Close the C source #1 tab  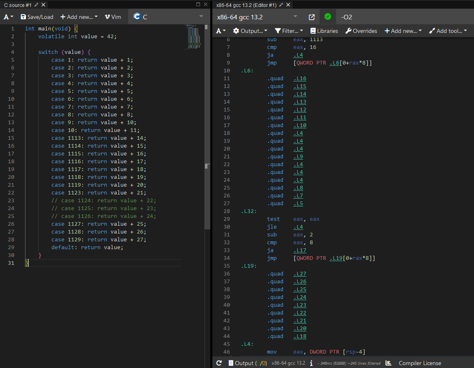(44, 5)
